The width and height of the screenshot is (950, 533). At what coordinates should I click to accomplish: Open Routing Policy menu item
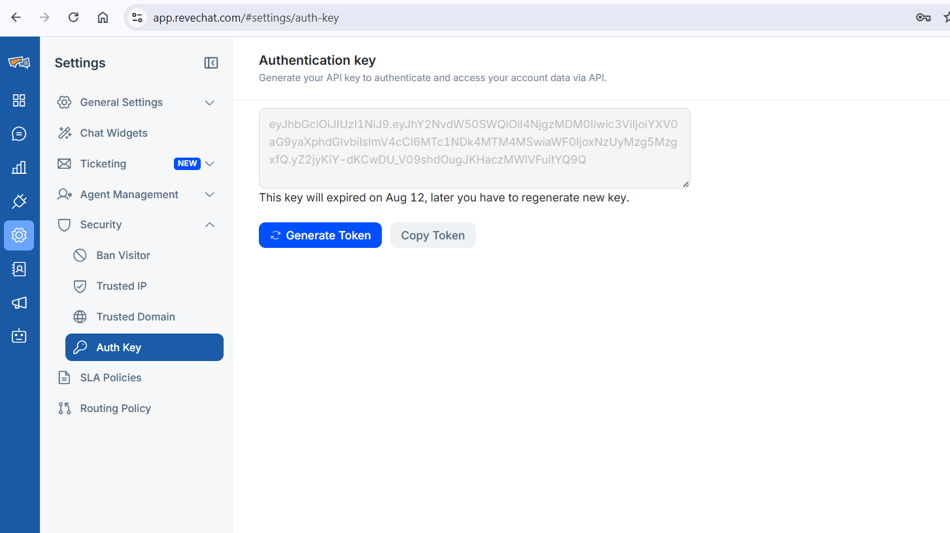(x=136, y=408)
